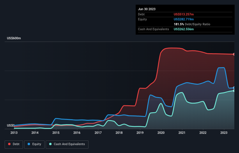
Task: Click the 2021 axis label
Action: pyautogui.click(x=182, y=133)
